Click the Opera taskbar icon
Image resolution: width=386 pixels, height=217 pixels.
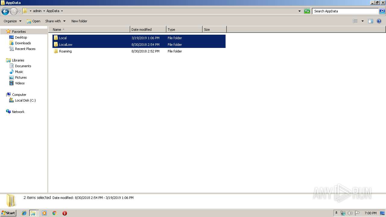[65, 213]
